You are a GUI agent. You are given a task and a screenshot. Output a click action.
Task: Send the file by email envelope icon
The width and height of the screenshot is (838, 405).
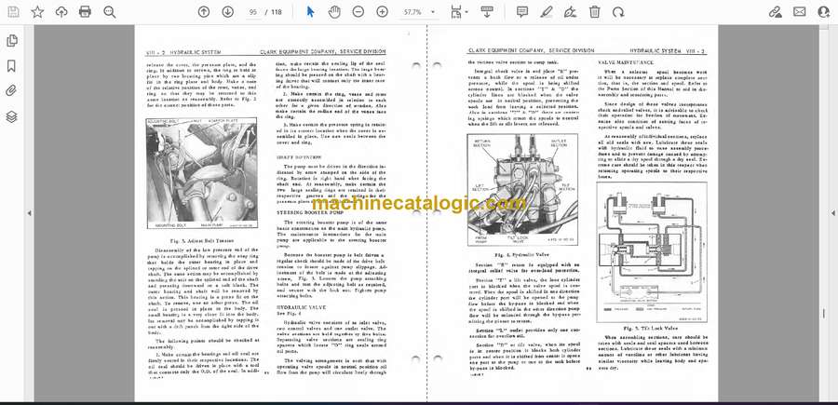(x=800, y=12)
